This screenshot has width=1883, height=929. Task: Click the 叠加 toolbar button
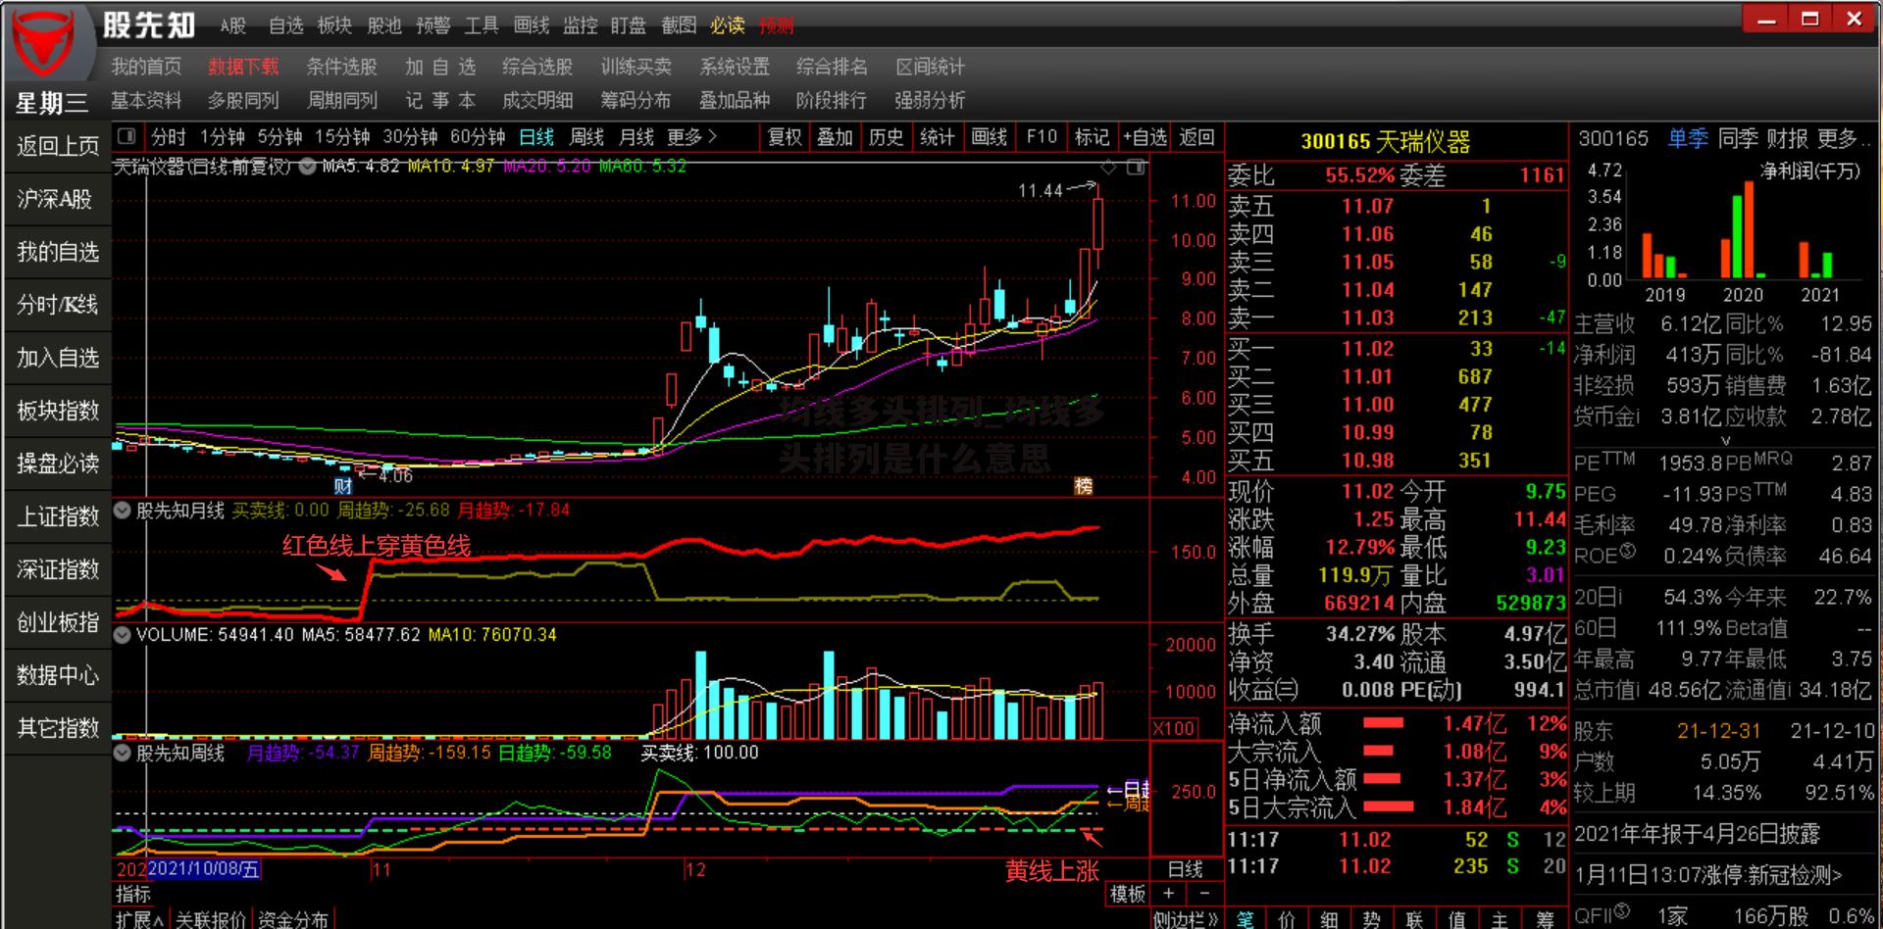click(836, 137)
